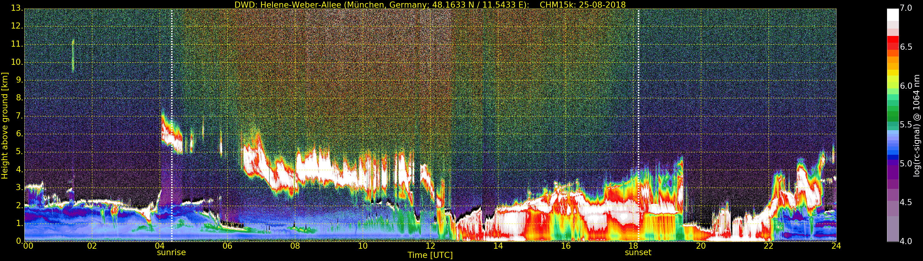The height and width of the screenshot is (261, 923).
Task: Click the '7.' height axis tick label
Action: pos(19,116)
